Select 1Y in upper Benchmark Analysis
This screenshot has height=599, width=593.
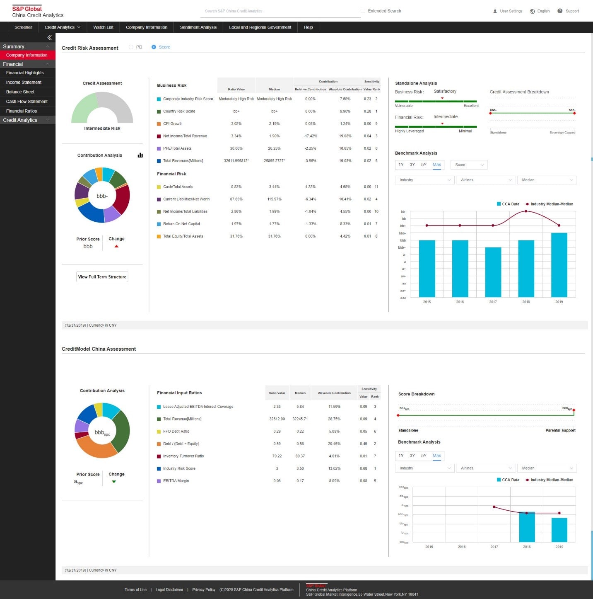401,165
